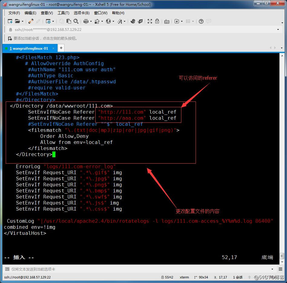This screenshot has height=283, width=287.
Task: Click the New Session toolbar icon
Action: [x=10, y=22]
